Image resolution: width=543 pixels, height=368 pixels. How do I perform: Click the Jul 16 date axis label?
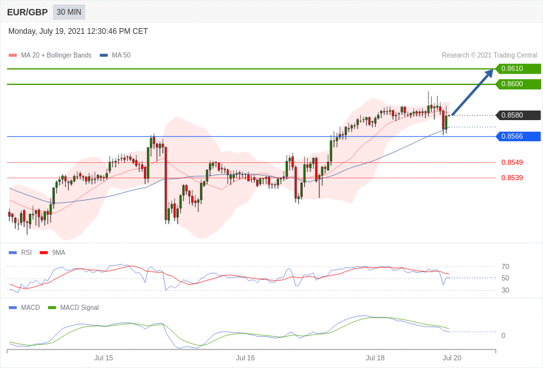click(x=245, y=358)
